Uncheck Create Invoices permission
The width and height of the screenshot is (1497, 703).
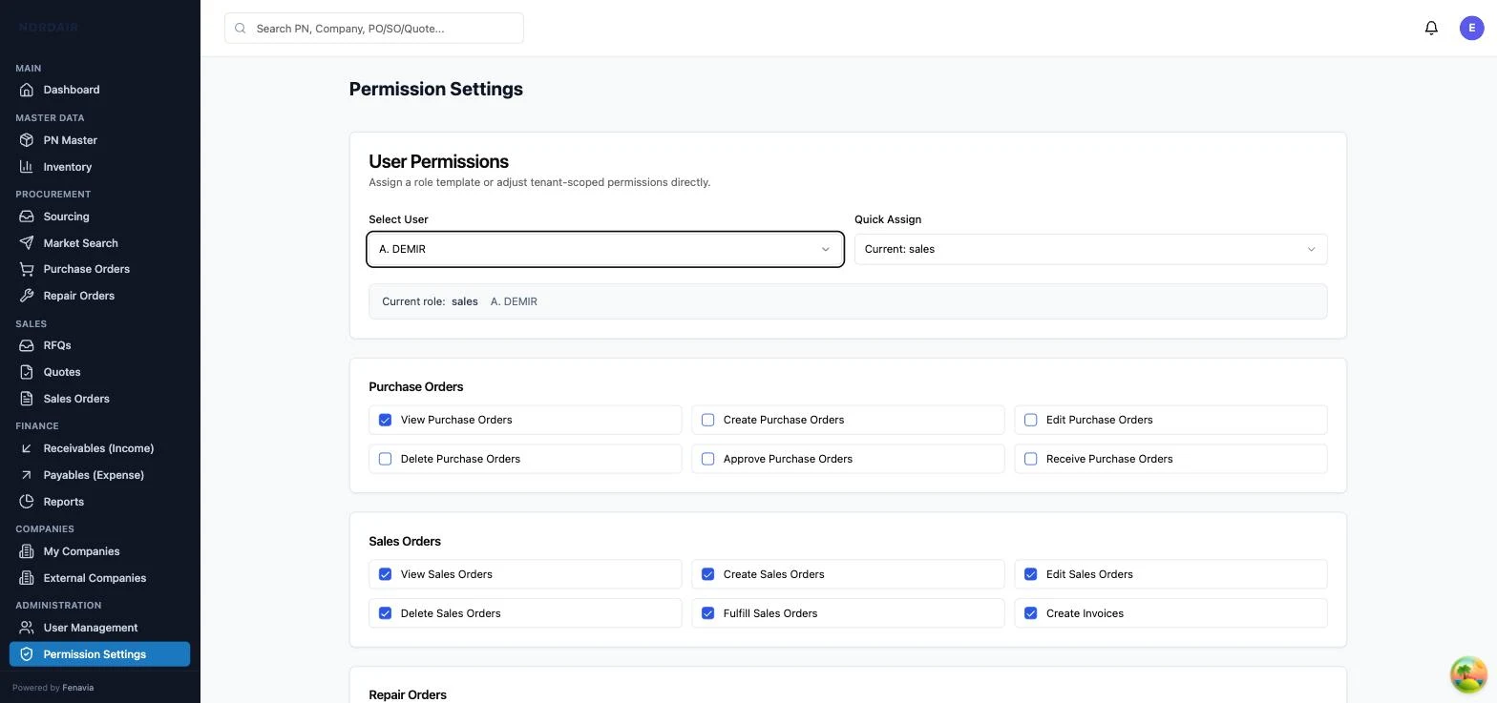pos(1030,613)
